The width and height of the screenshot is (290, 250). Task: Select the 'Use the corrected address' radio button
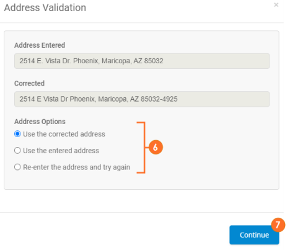pos(17,134)
